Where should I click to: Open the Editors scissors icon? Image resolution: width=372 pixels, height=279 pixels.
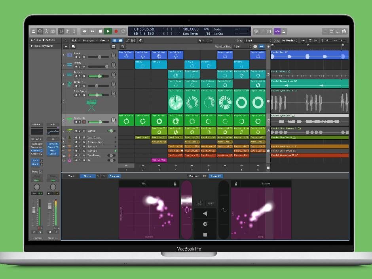(x=74, y=31)
